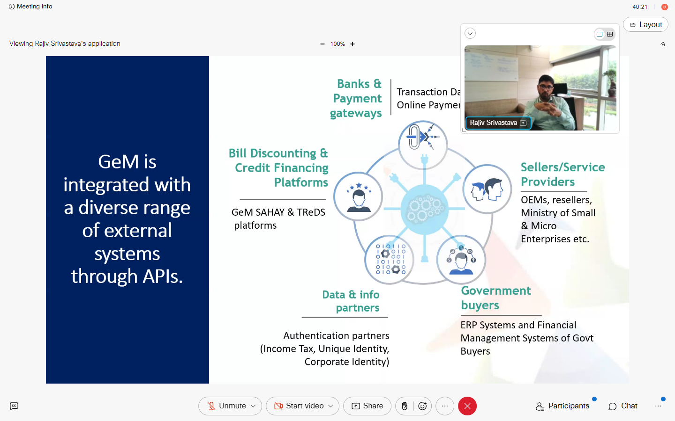The image size is (675, 421).
Task: Raise hand using the hand icon
Action: pos(405,406)
